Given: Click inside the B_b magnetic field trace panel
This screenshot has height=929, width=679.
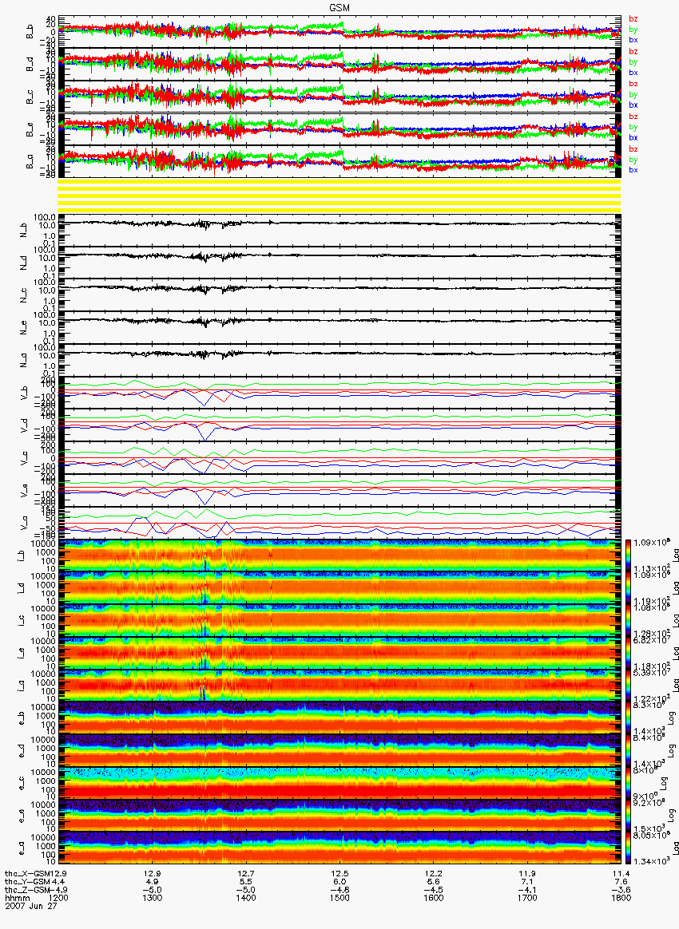Looking at the screenshot, I should click(x=339, y=31).
